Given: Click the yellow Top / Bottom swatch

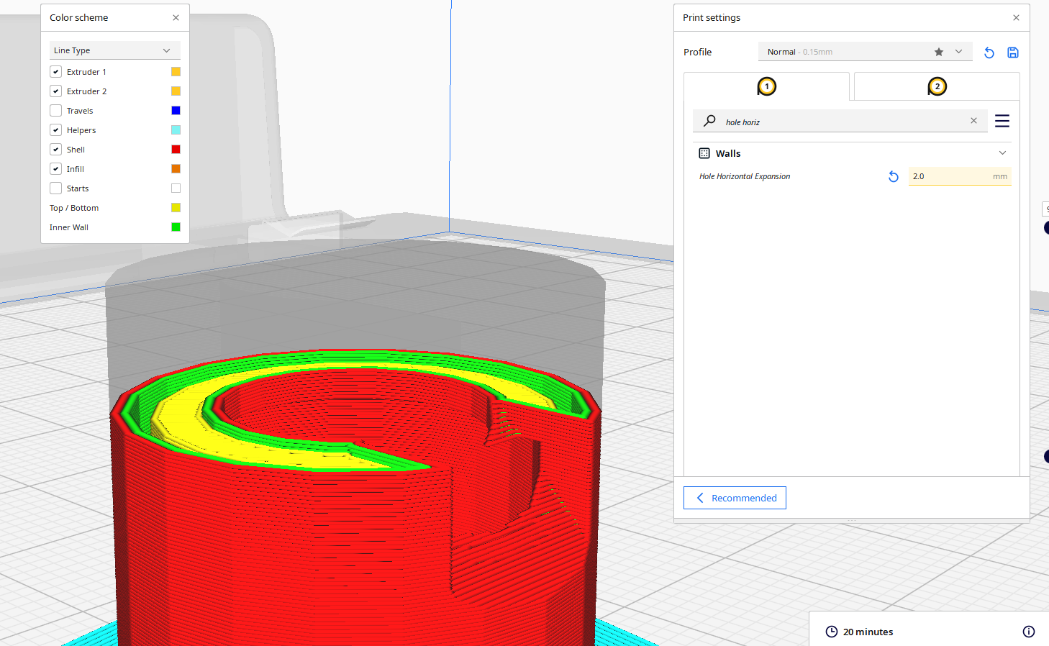Looking at the screenshot, I should point(176,208).
